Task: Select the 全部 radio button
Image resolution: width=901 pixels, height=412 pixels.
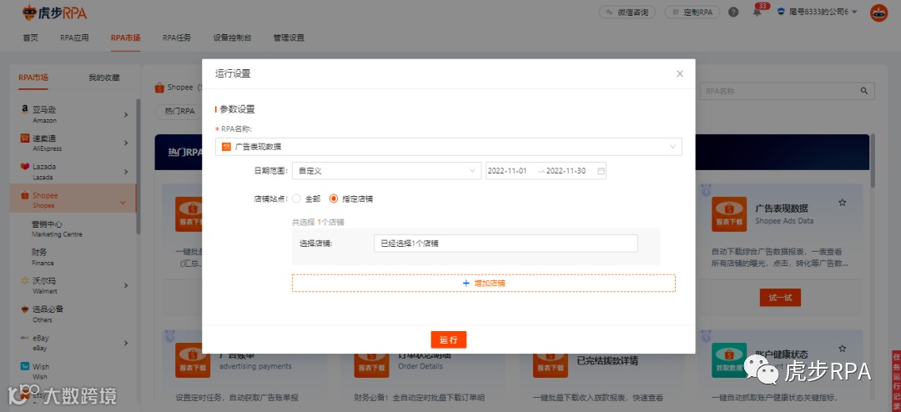Action: click(296, 198)
